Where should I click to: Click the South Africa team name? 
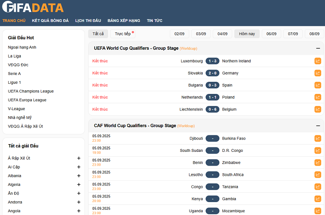click(233, 175)
